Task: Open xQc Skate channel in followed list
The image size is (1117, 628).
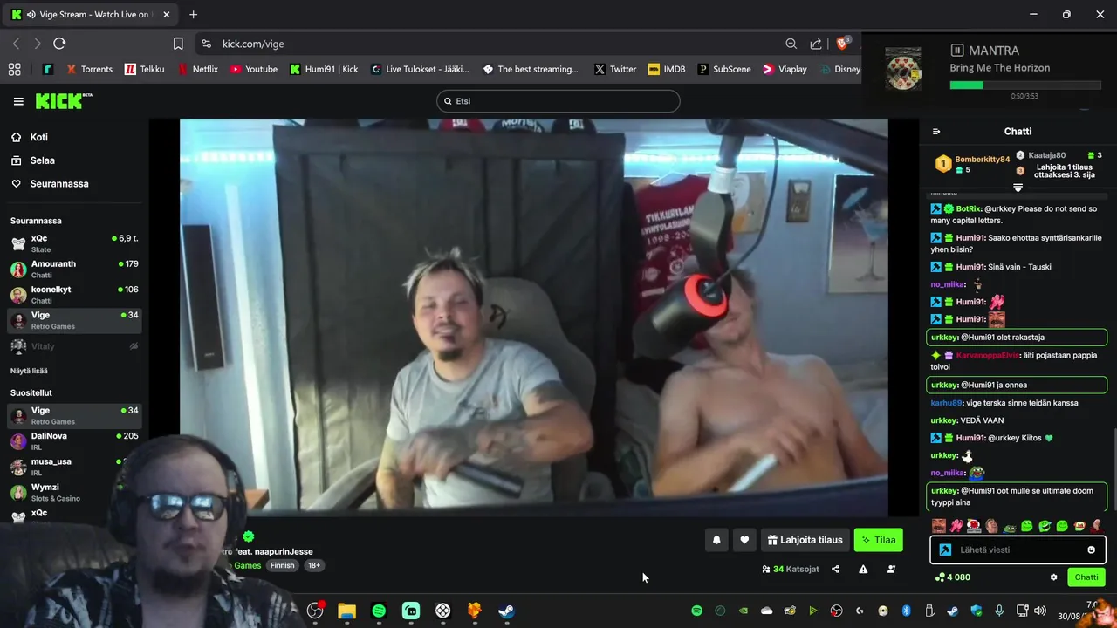Action: coord(74,243)
